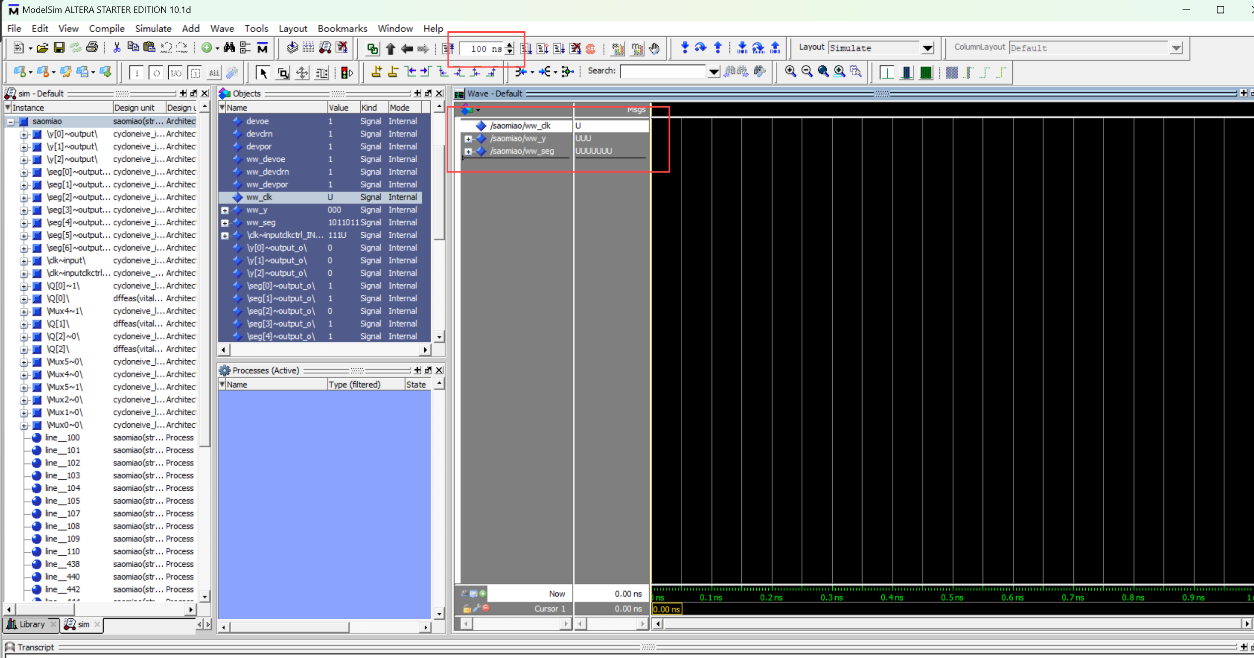The image size is (1254, 658).
Task: Open the Simulate menu
Action: pos(153,28)
